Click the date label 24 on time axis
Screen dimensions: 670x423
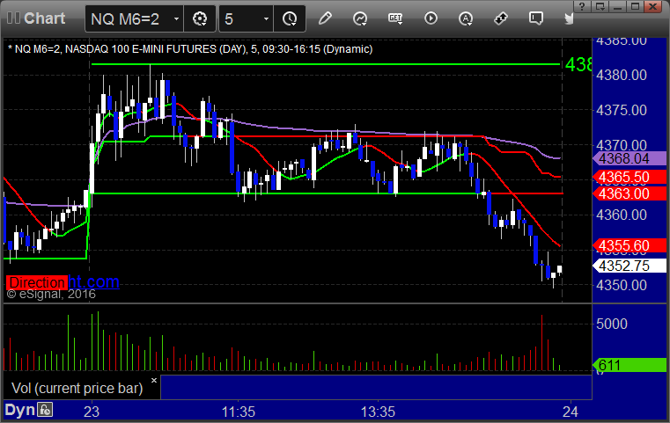point(570,412)
